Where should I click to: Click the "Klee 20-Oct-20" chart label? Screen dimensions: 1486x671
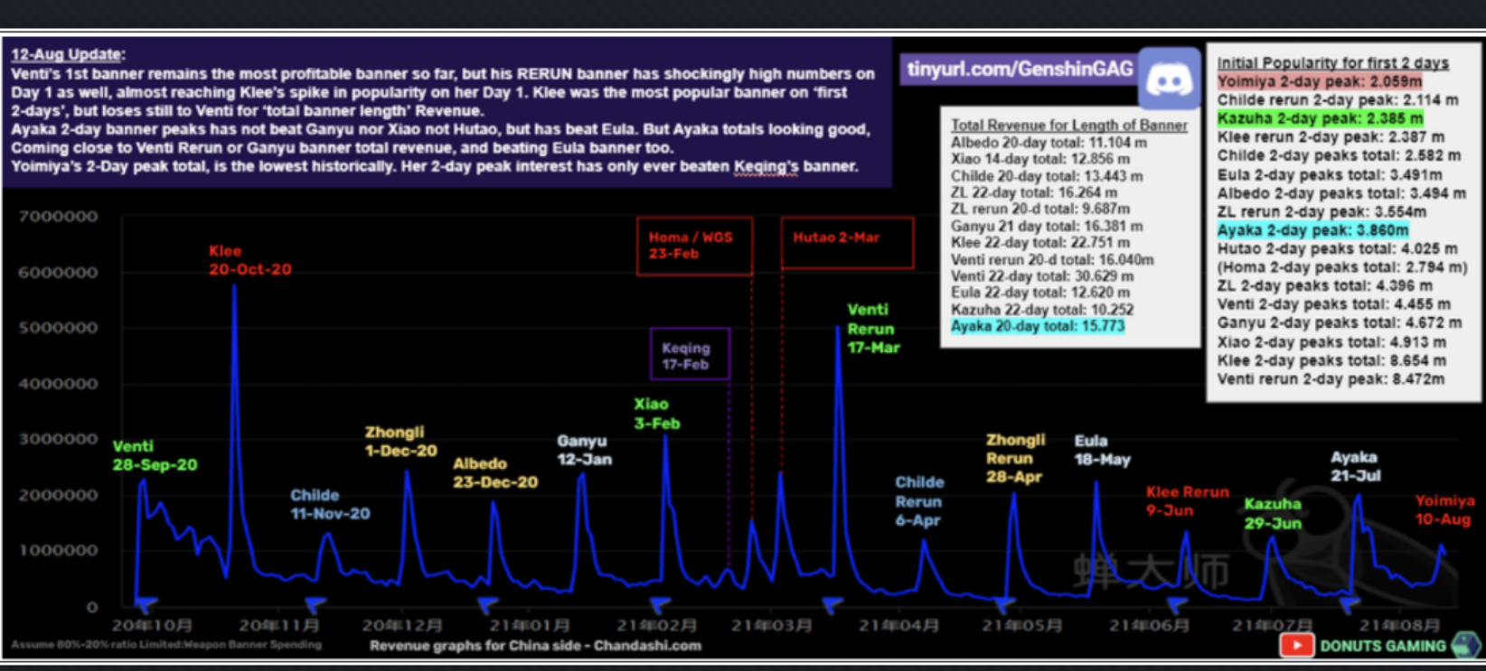pos(249,260)
